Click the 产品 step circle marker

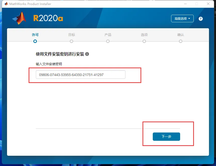click(x=108, y=41)
